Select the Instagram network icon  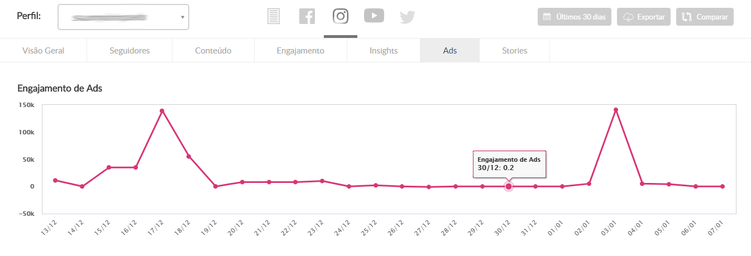341,16
